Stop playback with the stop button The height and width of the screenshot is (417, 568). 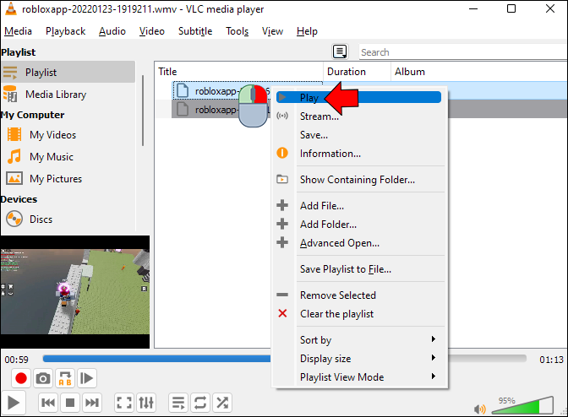click(70, 403)
